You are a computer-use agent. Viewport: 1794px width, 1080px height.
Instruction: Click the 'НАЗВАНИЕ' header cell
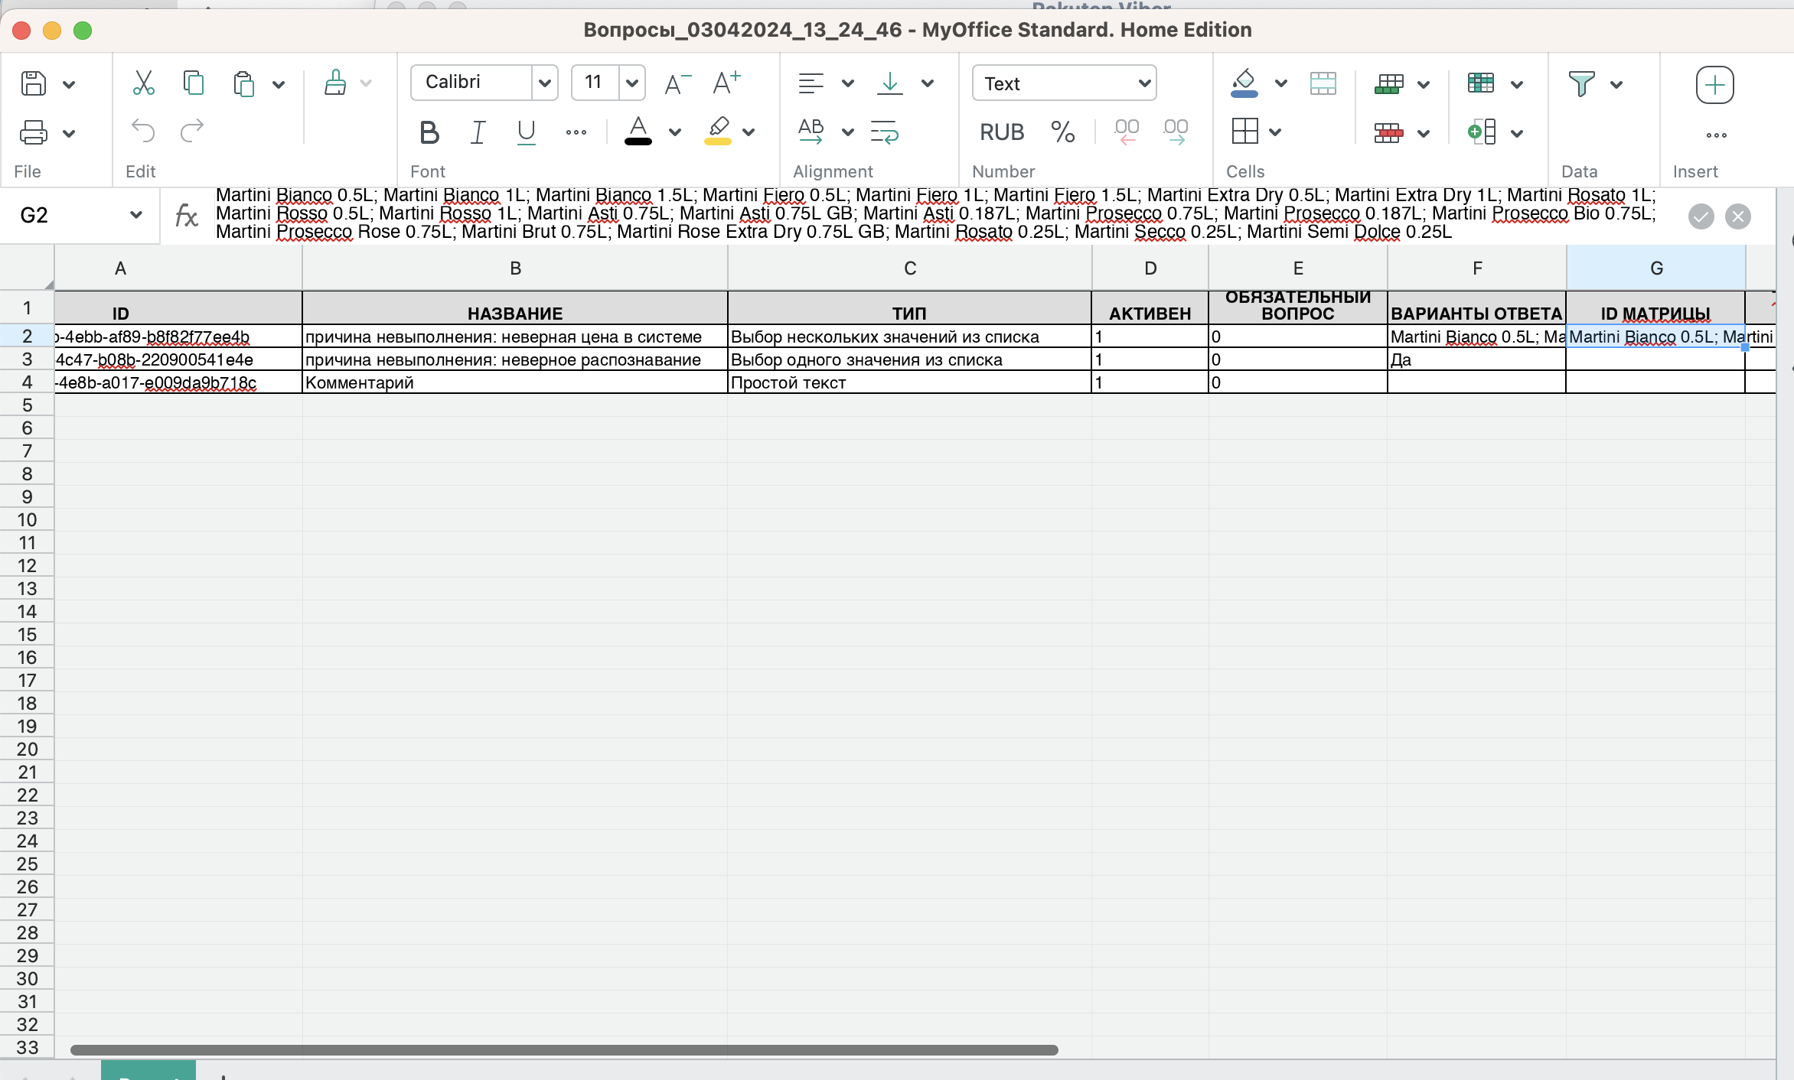click(x=515, y=307)
